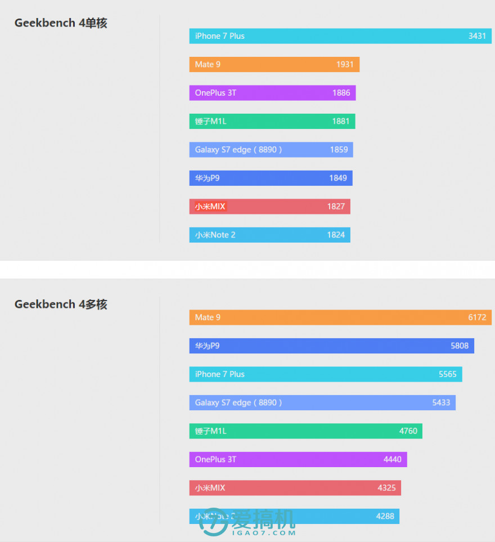Select the Mate 9 single-core bar
495x542 pixels.
tap(274, 65)
